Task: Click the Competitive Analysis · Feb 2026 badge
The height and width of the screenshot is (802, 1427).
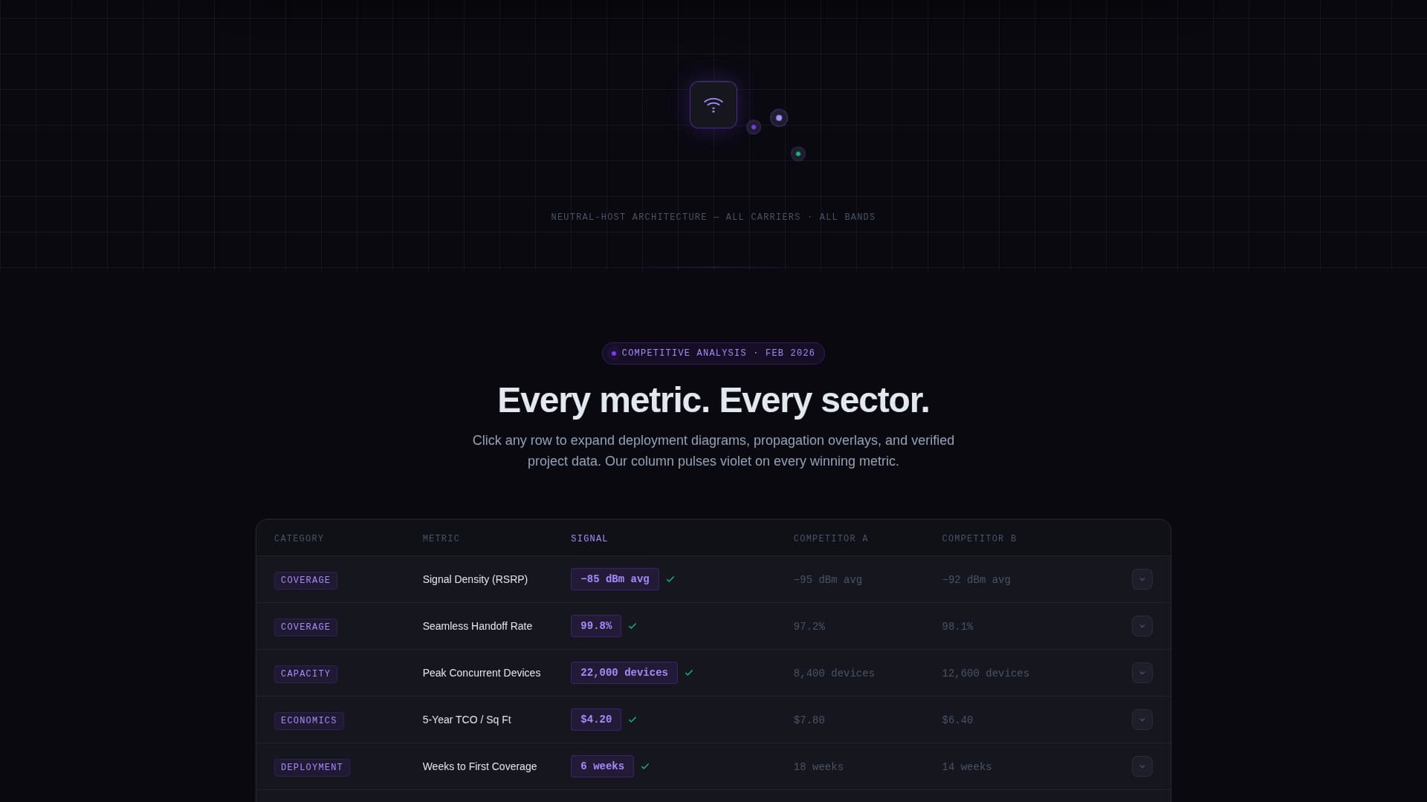Action: pyautogui.click(x=713, y=353)
